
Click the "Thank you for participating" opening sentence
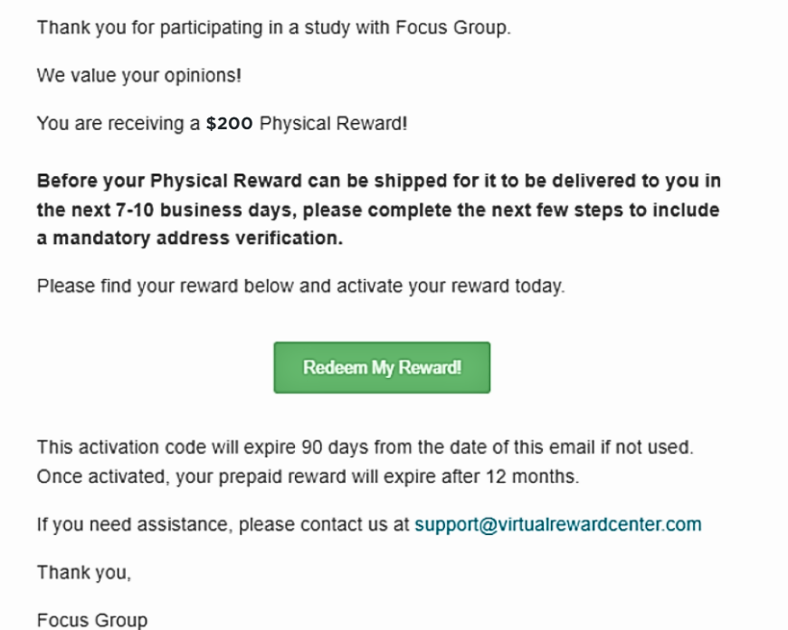[x=274, y=28]
